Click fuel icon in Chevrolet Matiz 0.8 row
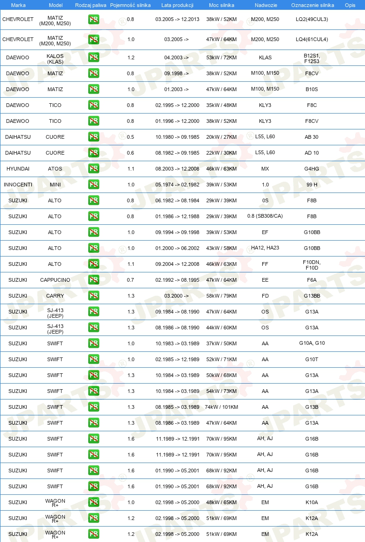Image resolution: width=365 pixels, height=542 pixels. [x=93, y=19]
